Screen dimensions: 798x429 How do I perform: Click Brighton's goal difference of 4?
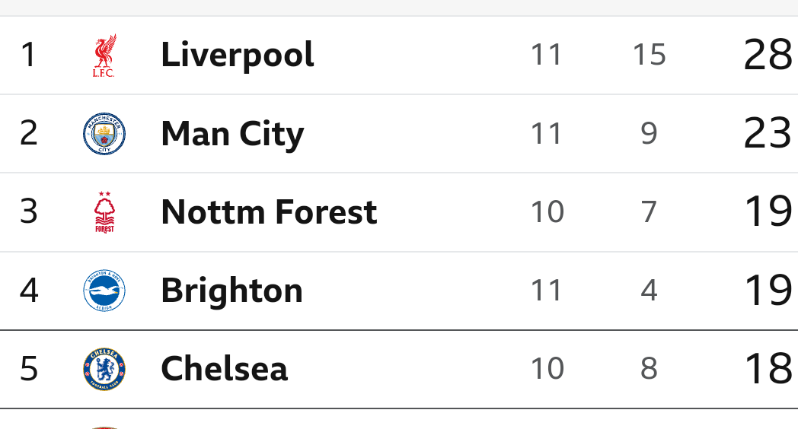649,291
